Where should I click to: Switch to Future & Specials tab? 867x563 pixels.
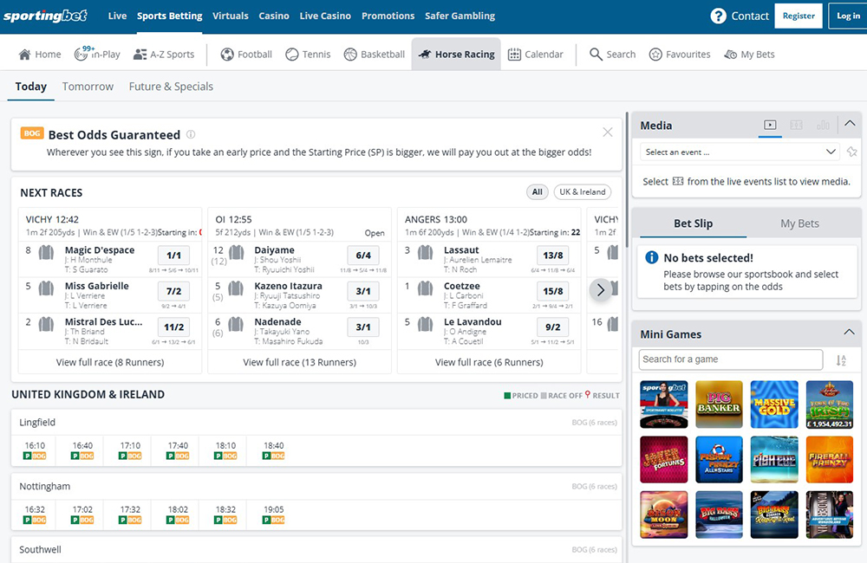(171, 87)
